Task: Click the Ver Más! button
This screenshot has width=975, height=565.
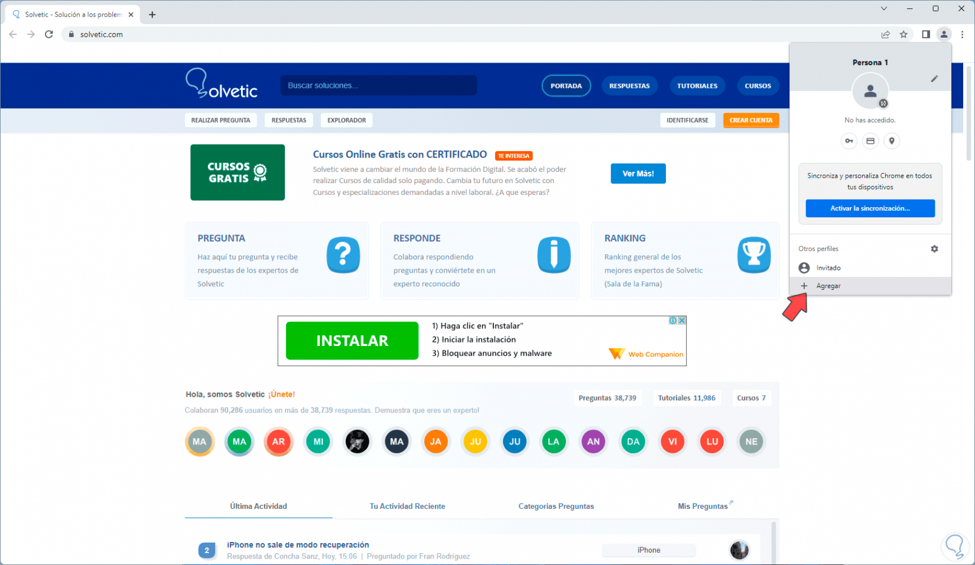Action: [x=638, y=174]
